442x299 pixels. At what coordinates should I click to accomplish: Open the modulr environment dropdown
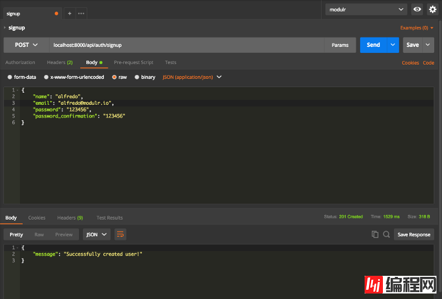pyautogui.click(x=366, y=9)
